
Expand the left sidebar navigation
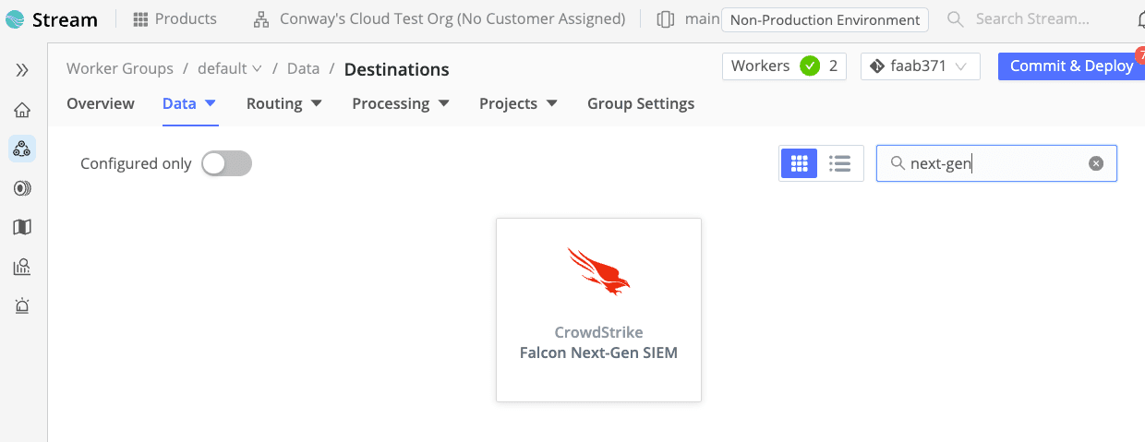coord(22,70)
